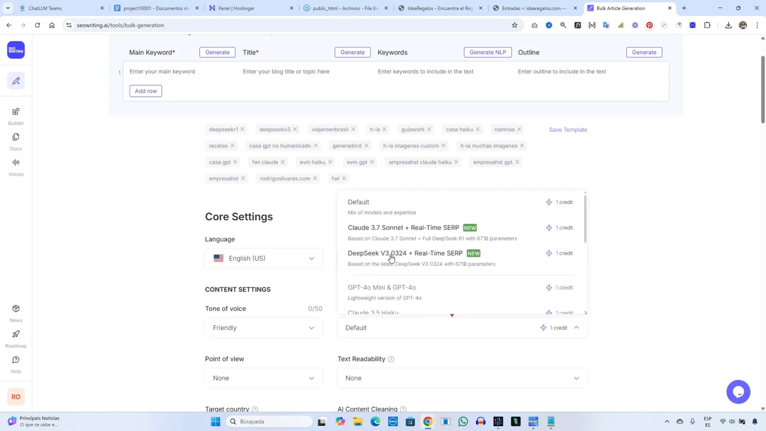Open the English (US) language dropdown
This screenshot has height=431, width=766.
pyautogui.click(x=263, y=258)
